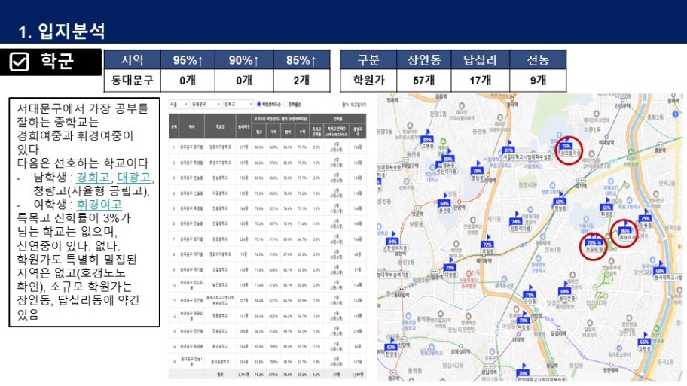Open the 서울 city dropdown
Screen dimensions: 687x386
tap(179, 104)
